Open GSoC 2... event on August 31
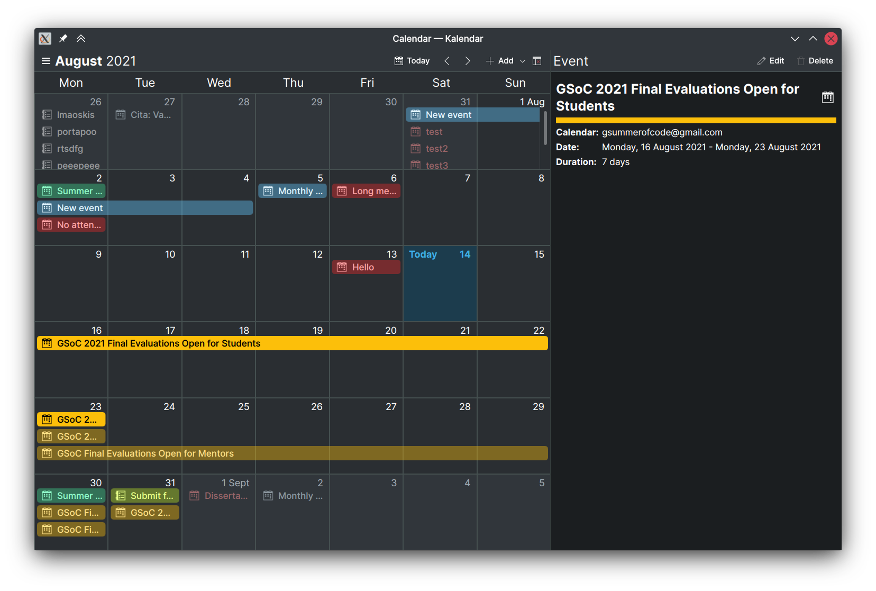Viewport: 876px width, 591px height. [x=145, y=513]
